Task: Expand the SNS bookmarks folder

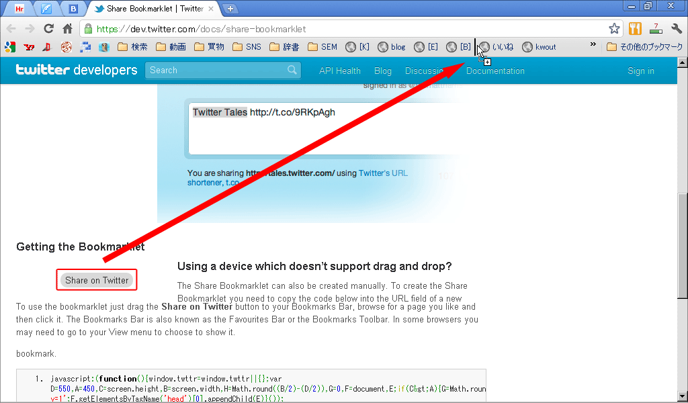Action: tap(247, 47)
